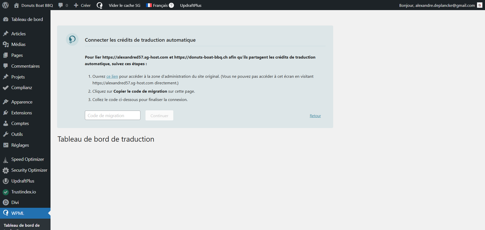
Task: Click the Divi icon in the sidebar
Action: [6, 202]
